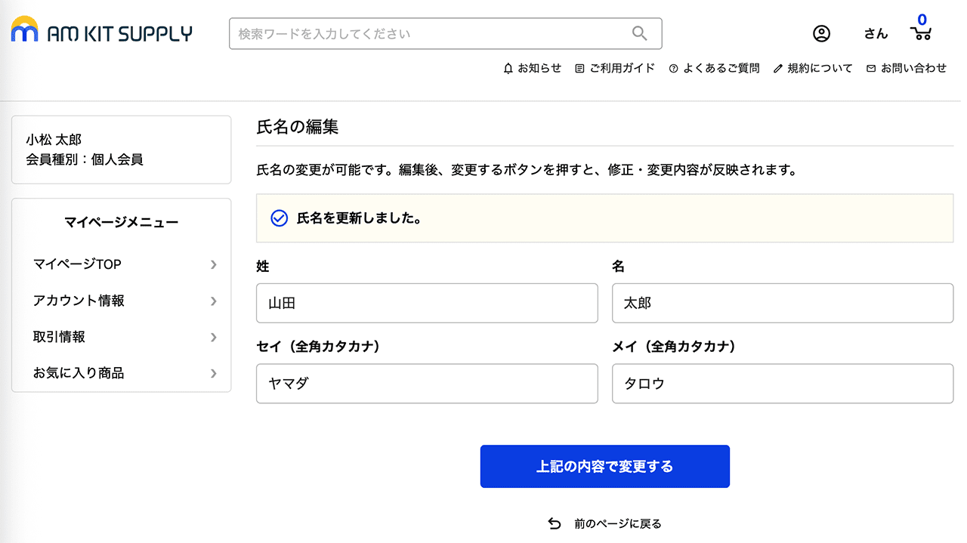Expand the アカウント情報 chevron
This screenshot has width=967, height=543.
[214, 301]
